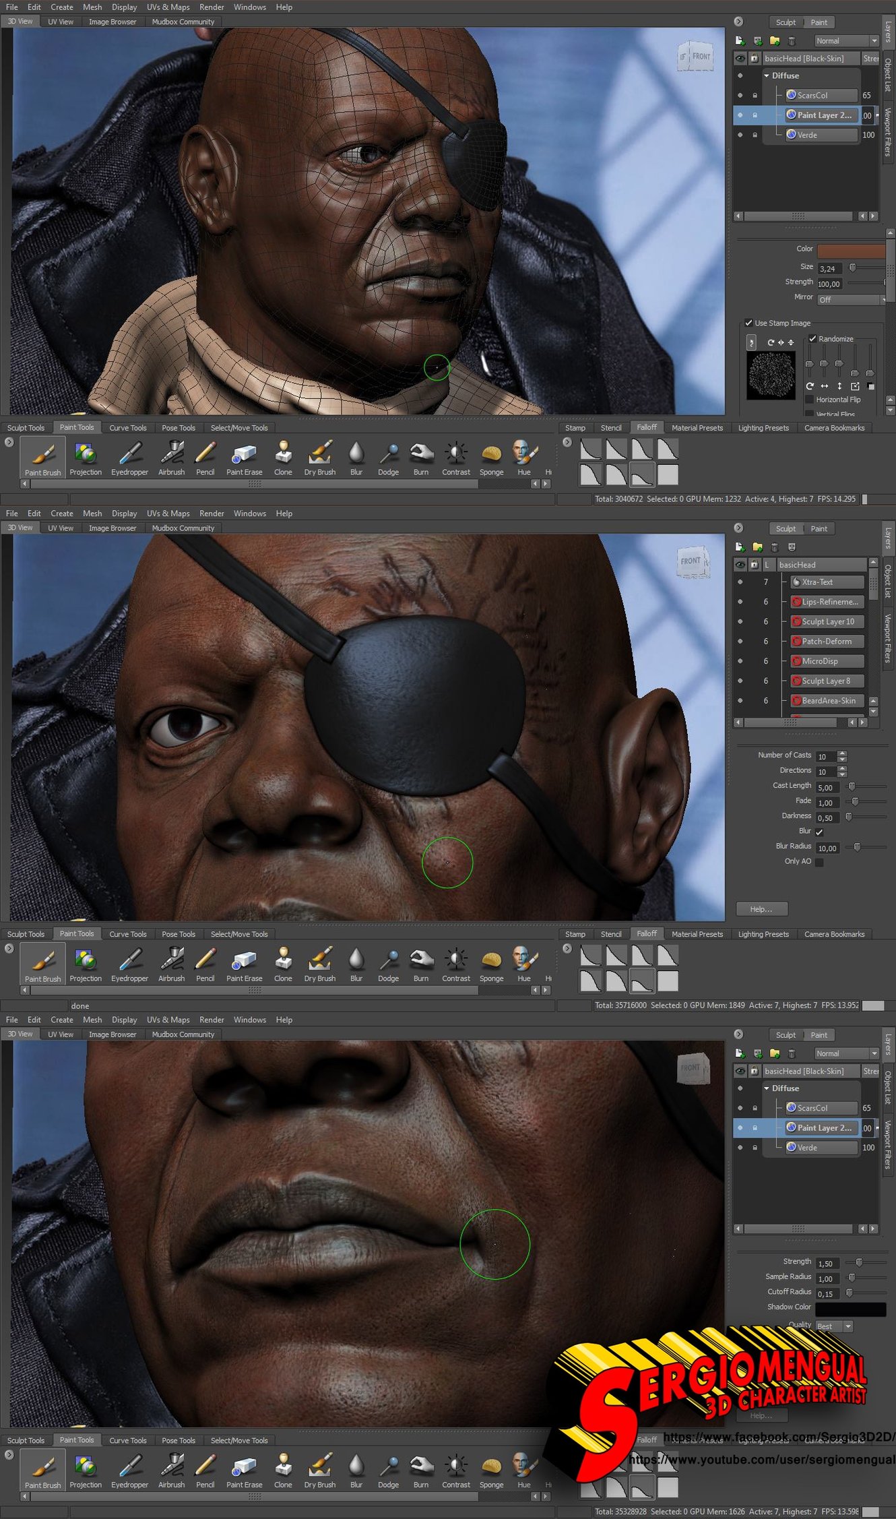Screen dimensions: 896x1519
Task: Click lock icon on ScarsCol layer, top window
Action: (x=755, y=96)
